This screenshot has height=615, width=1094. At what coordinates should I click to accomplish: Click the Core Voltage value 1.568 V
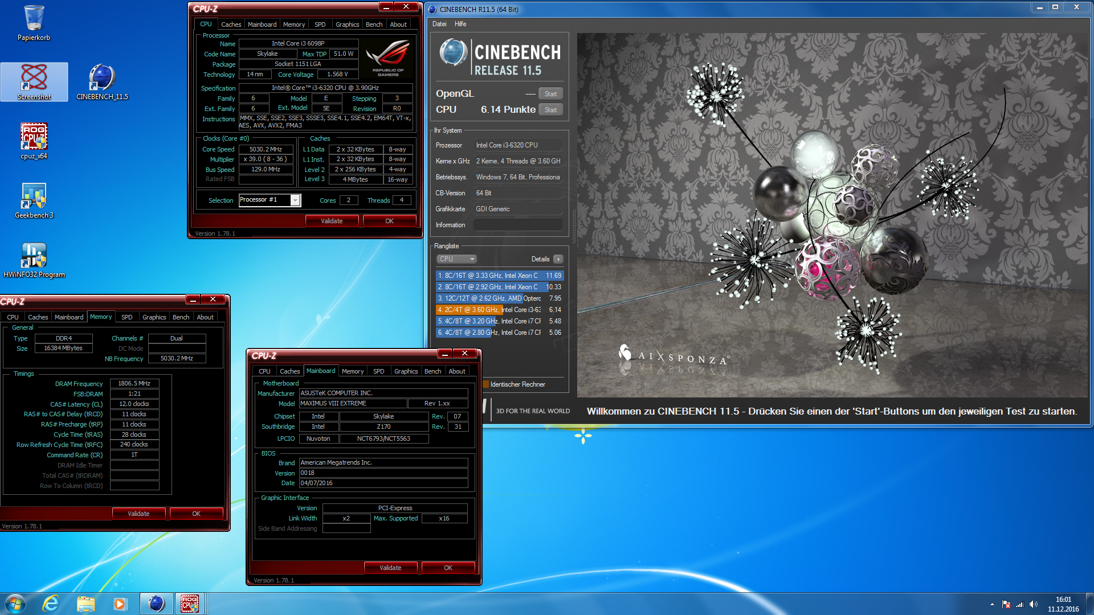(337, 75)
